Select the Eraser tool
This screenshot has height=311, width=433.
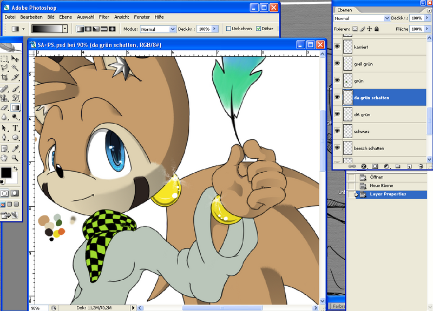tap(4, 107)
